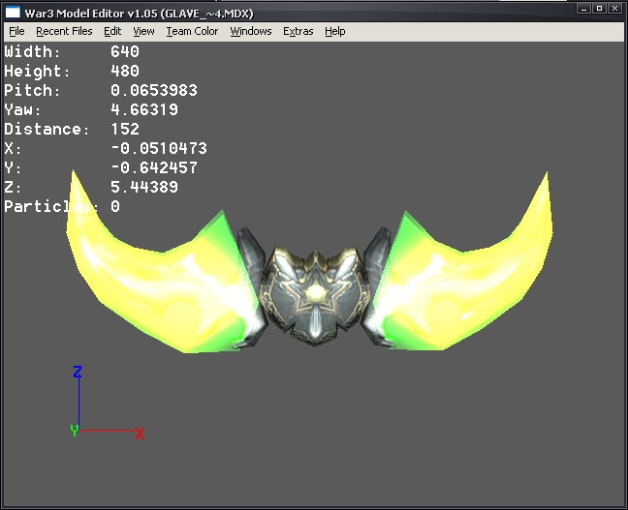
Task: Maximize the War3 Model Editor window
Action: point(599,8)
